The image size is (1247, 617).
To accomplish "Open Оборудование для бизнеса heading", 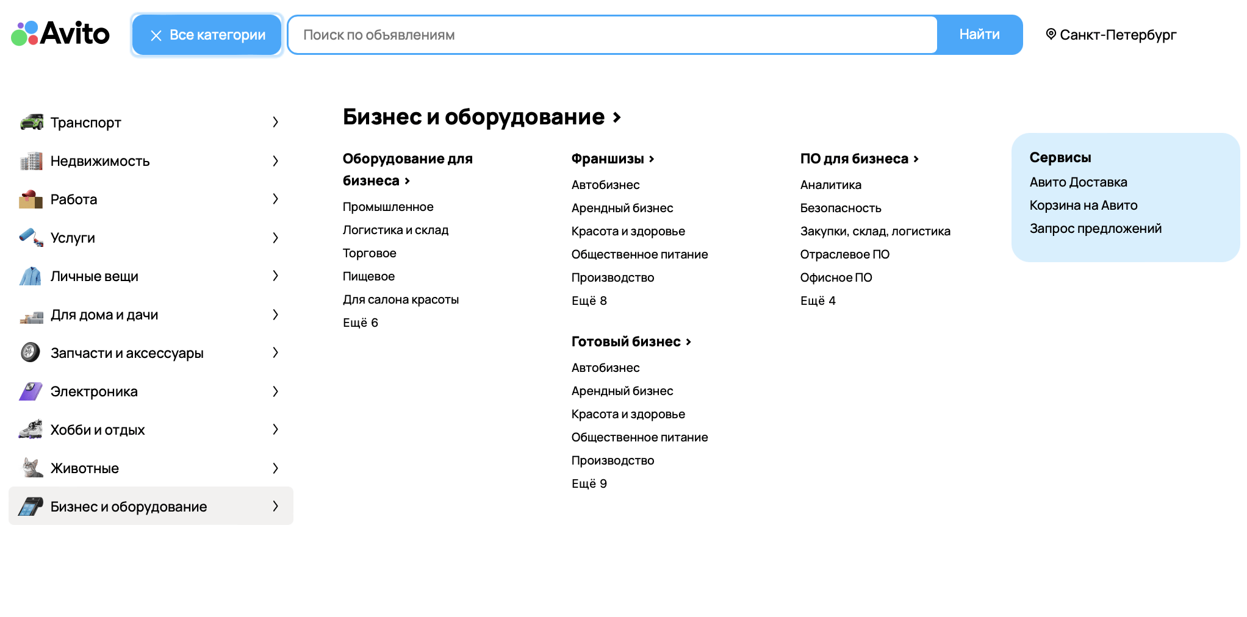I will pos(408,169).
